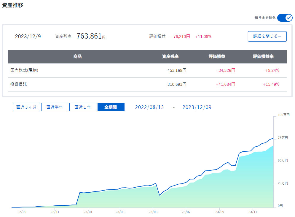
Task: Click the sharp chart dip after 23/05
Action: pos(160,195)
